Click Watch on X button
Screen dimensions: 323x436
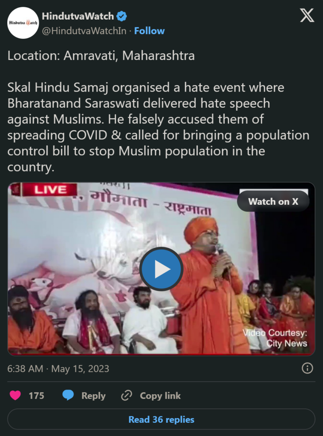click(x=273, y=201)
